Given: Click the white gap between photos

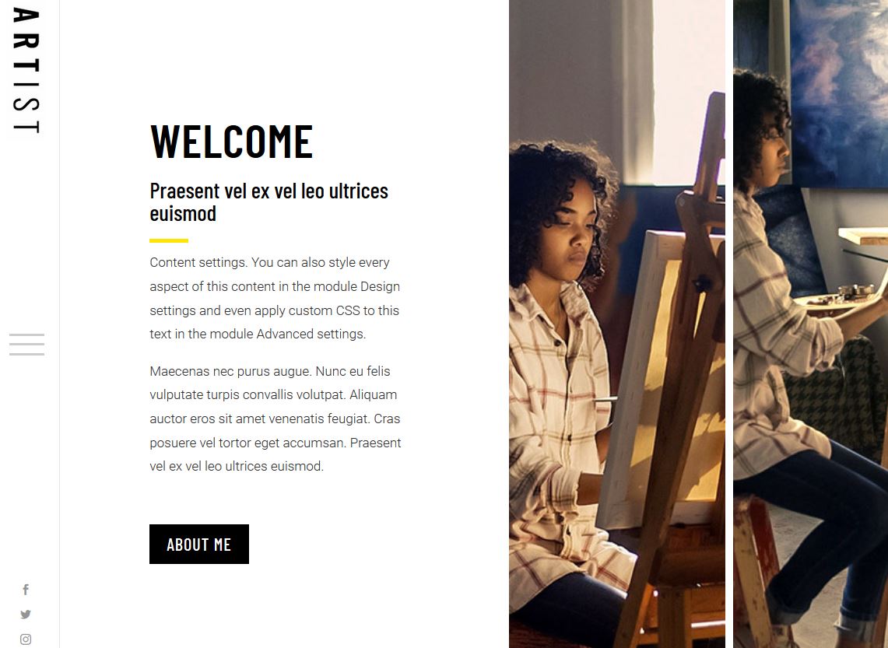Looking at the screenshot, I should point(729,324).
